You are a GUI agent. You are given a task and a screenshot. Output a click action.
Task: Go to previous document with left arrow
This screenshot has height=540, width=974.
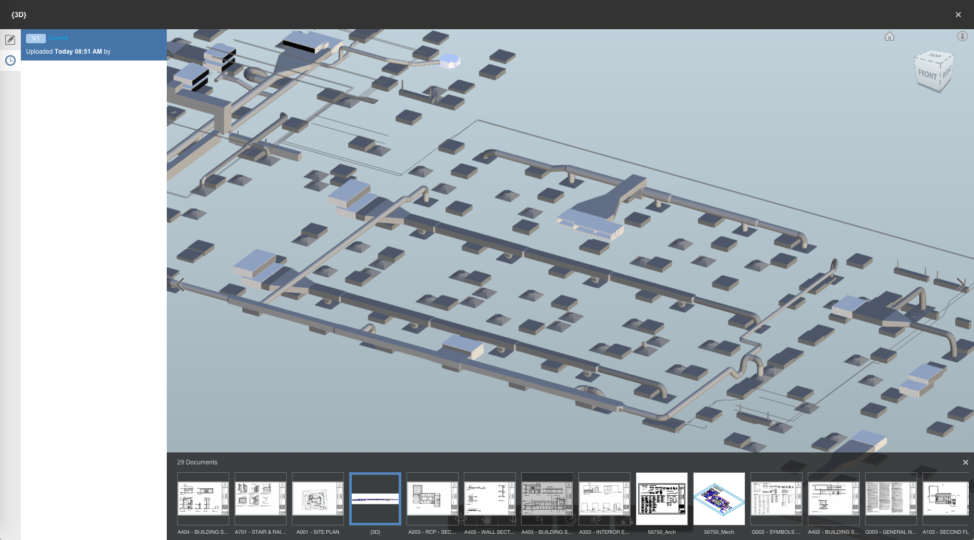[x=180, y=285]
